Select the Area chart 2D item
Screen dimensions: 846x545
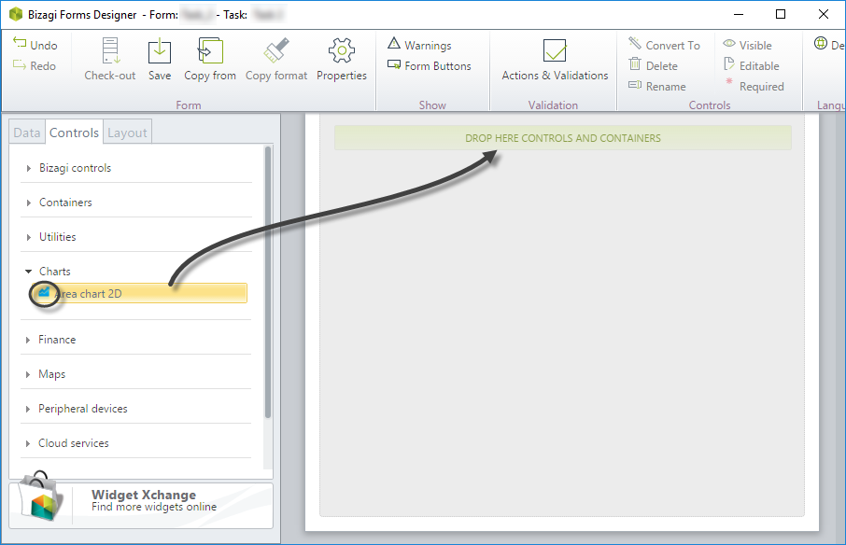(x=138, y=293)
